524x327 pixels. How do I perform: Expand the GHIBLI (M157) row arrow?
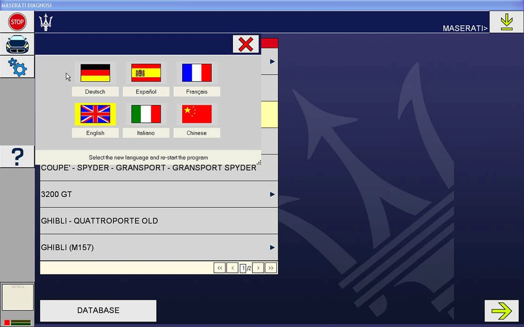(272, 247)
